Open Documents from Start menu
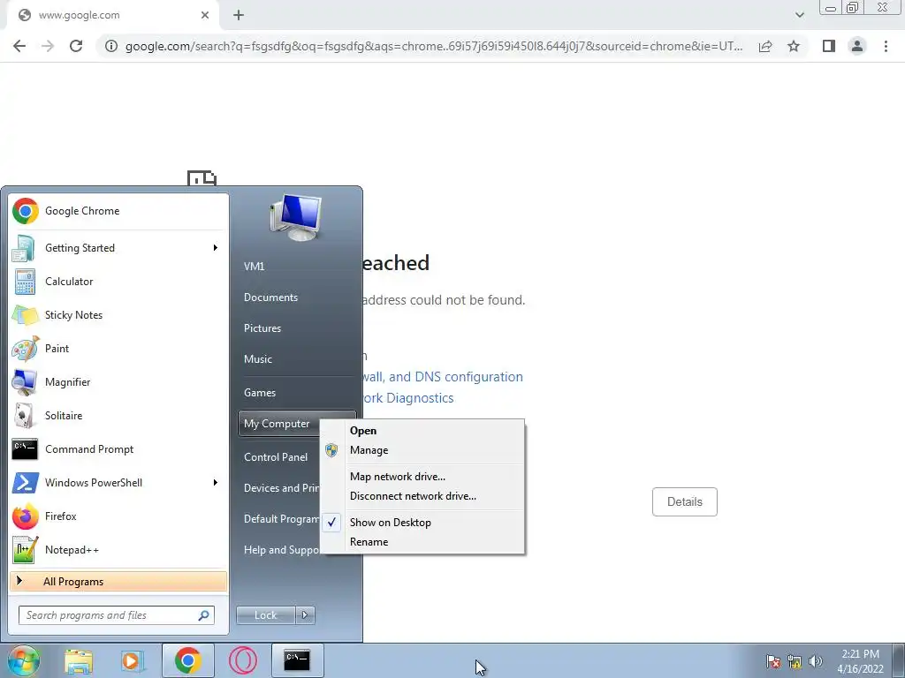905x678 pixels. 297,298
